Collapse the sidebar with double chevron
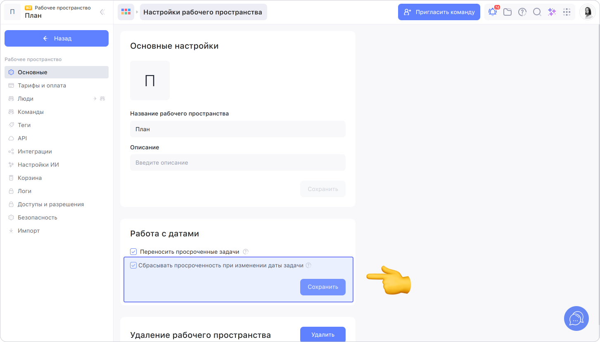This screenshot has height=342, width=600. coord(102,12)
